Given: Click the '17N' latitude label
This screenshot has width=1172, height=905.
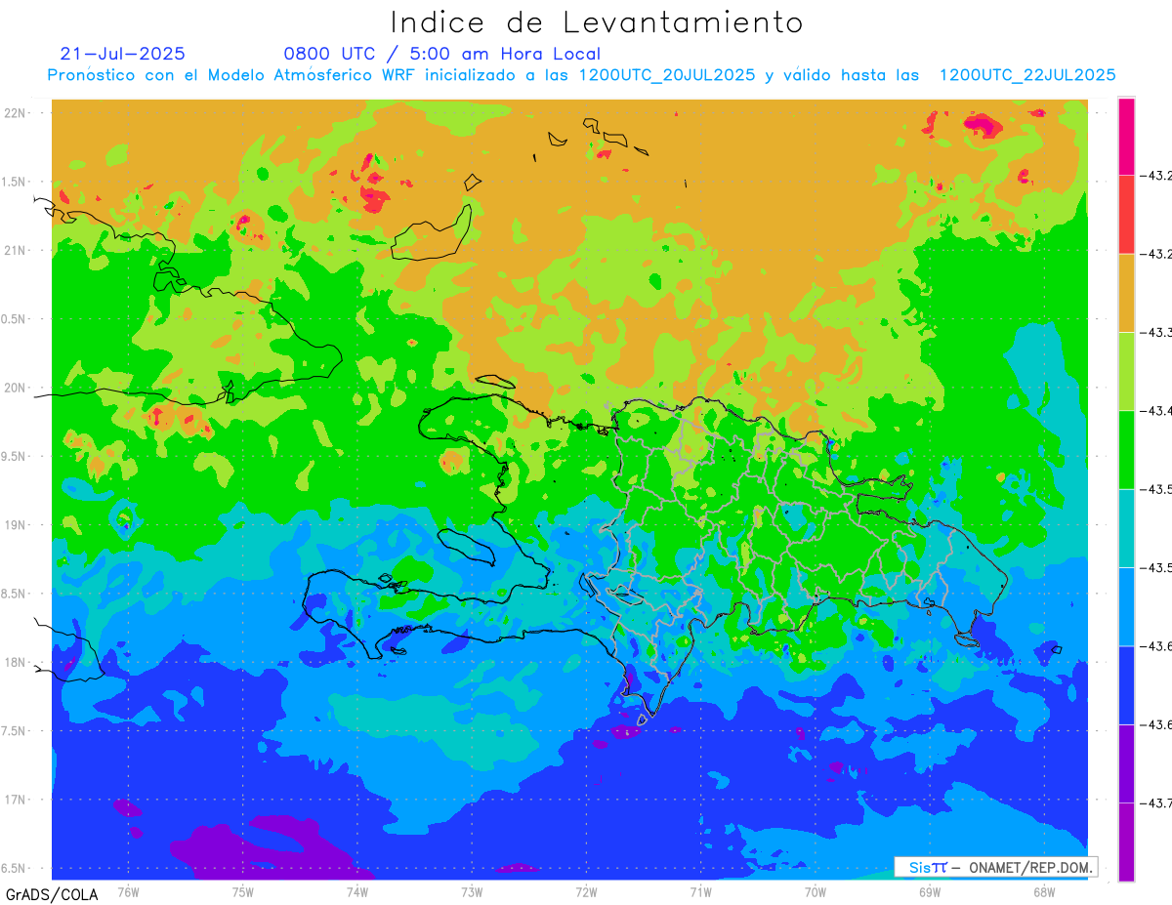Looking at the screenshot, I should 17,800.
